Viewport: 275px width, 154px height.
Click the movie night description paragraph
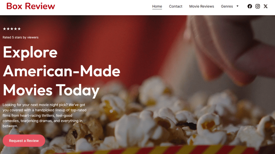[x=44, y=115]
